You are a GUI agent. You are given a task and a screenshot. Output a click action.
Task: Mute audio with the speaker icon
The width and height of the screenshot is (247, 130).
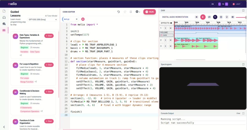233,17
